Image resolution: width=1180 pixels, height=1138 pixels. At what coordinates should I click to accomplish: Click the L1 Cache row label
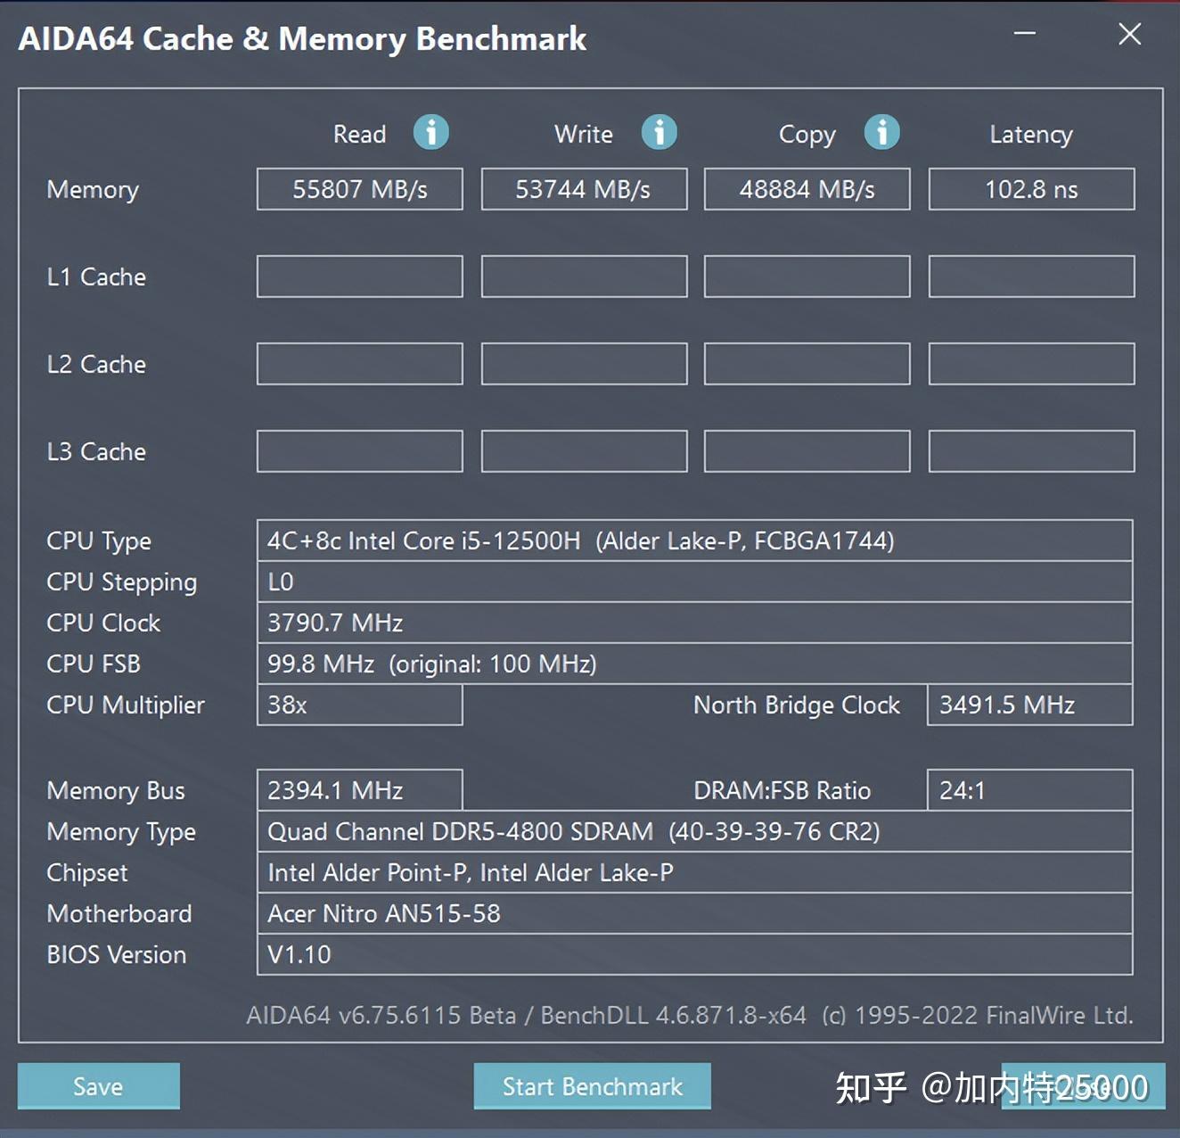pyautogui.click(x=96, y=276)
